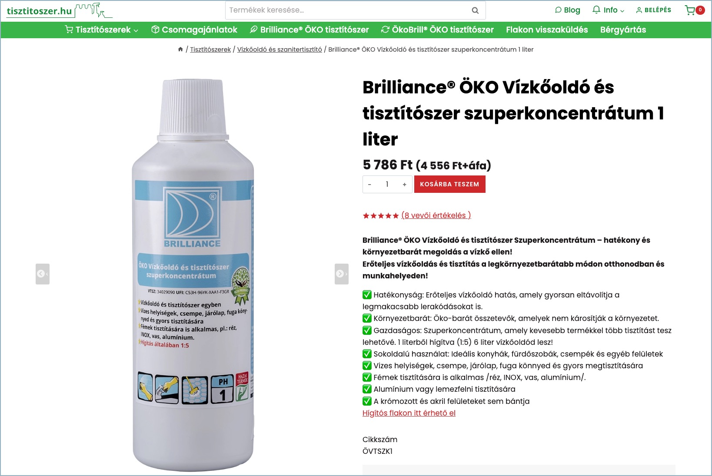
Task: Follow Hígítós flakon itt érhető el link
Action: (x=409, y=413)
